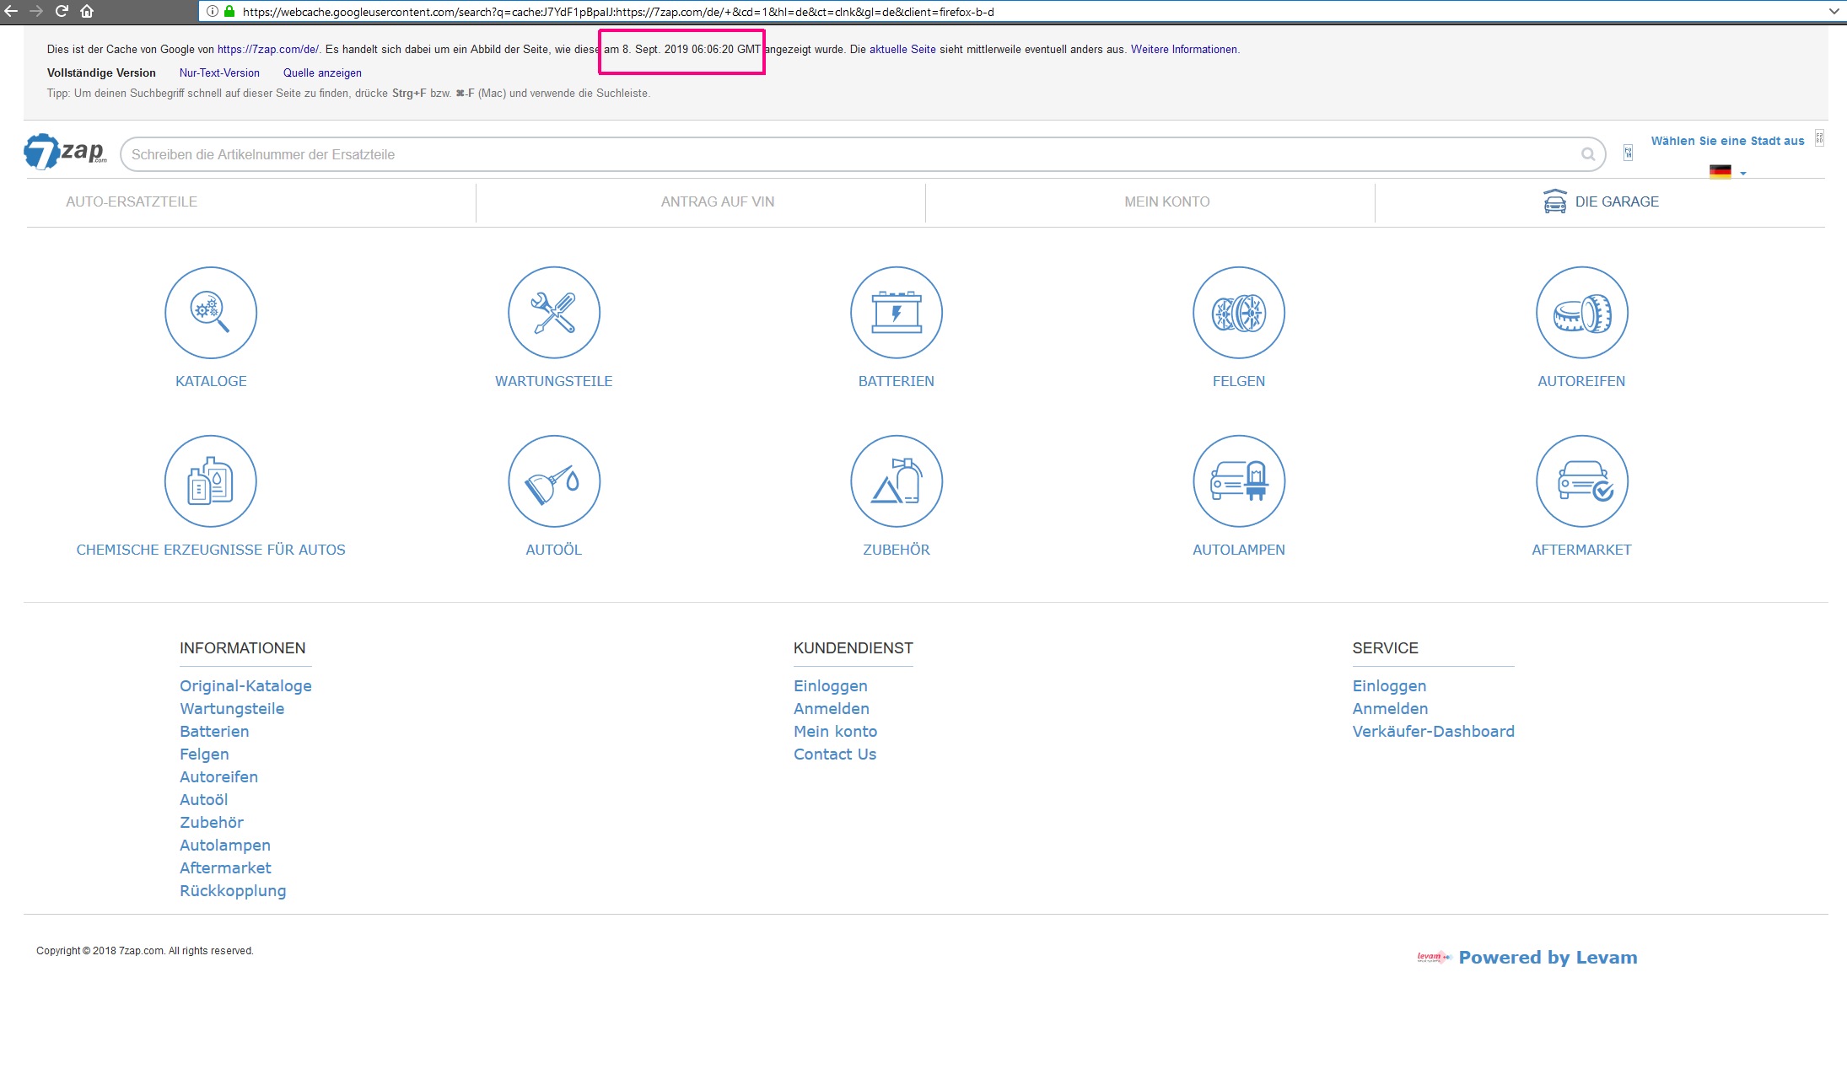The image size is (1847, 1074).
Task: Open Wählen Sie eine Stadt aus selector
Action: tap(1726, 141)
